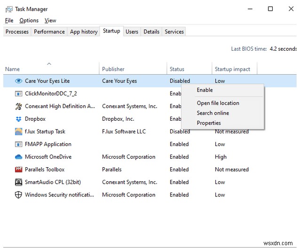The width and height of the screenshot is (298, 248).
Task: Click the sort arrow above Name column
Action: pyautogui.click(x=49, y=64)
